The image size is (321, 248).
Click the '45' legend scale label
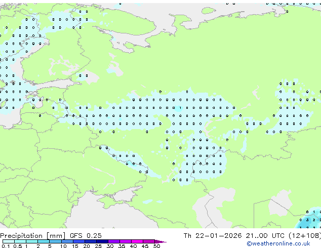[145, 246]
